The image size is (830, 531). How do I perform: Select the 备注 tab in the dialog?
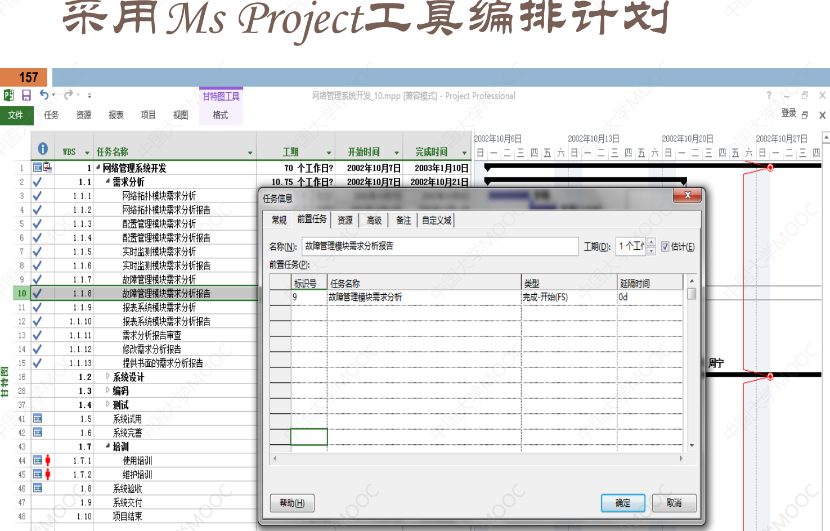pyautogui.click(x=403, y=220)
